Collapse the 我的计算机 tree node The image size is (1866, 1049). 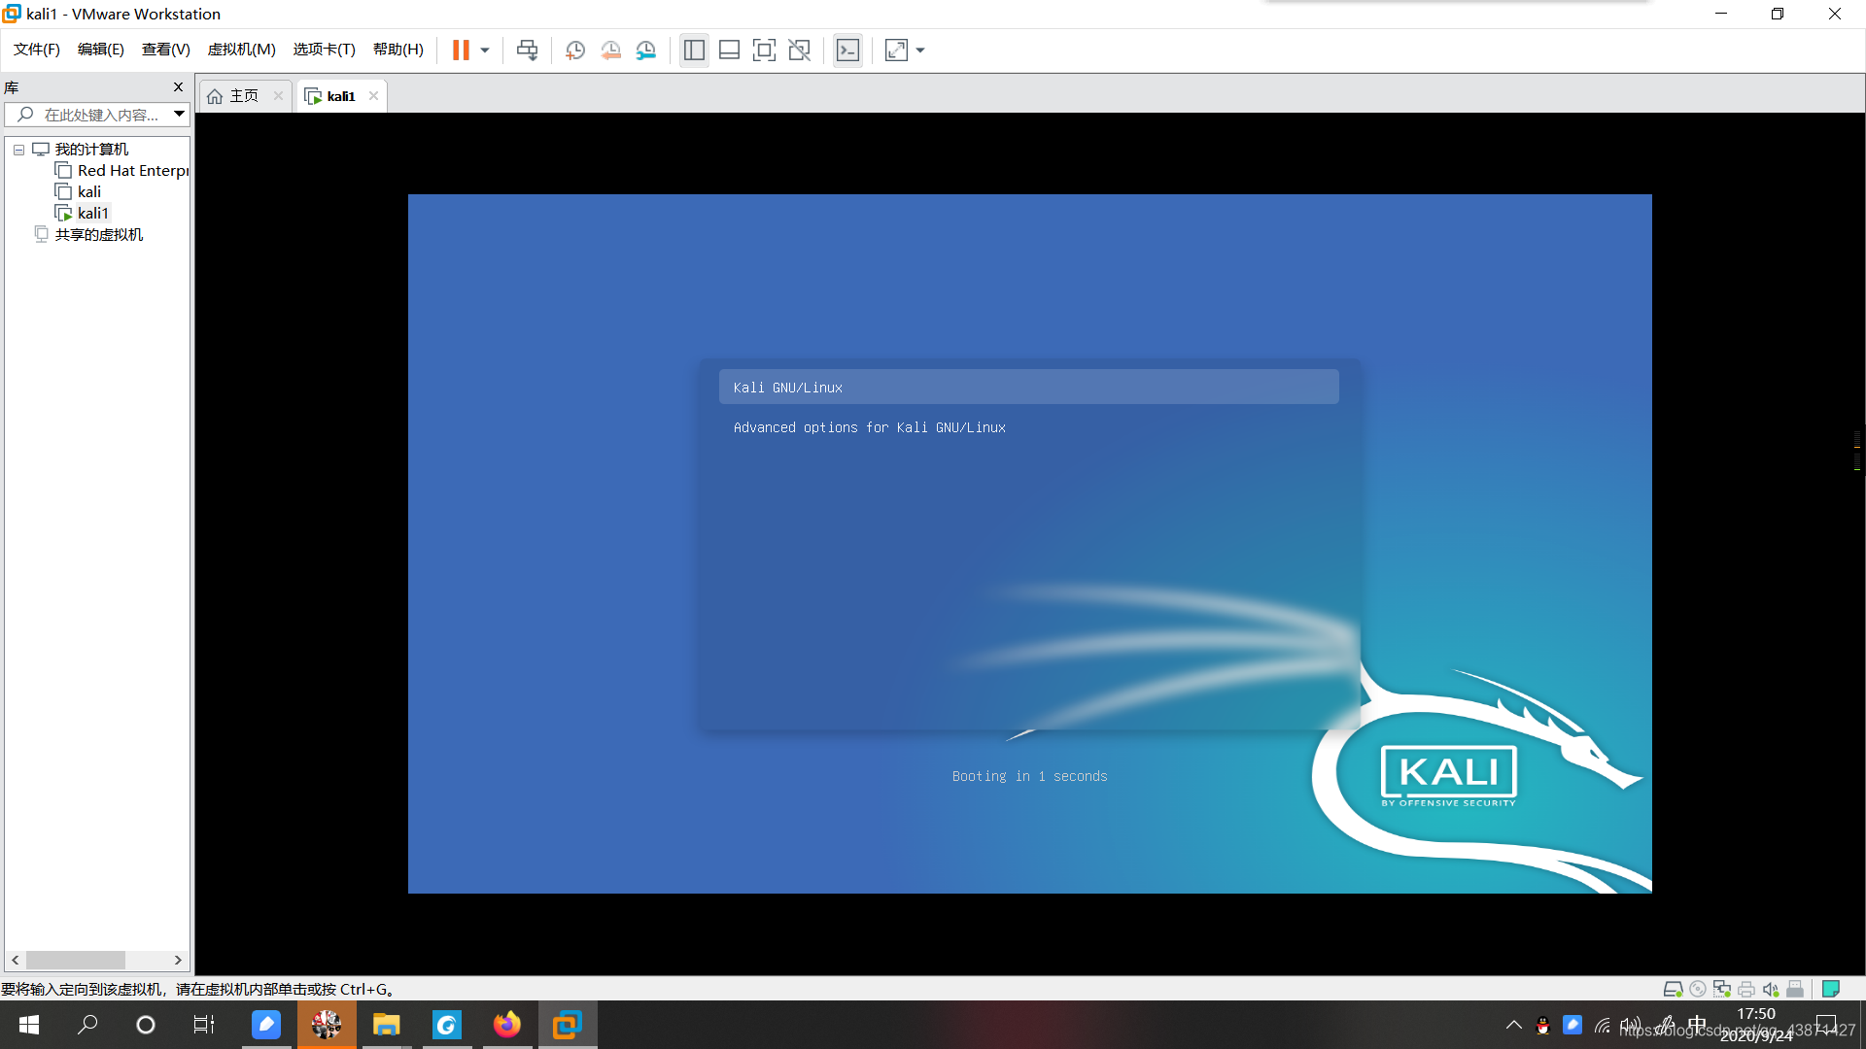(x=18, y=150)
